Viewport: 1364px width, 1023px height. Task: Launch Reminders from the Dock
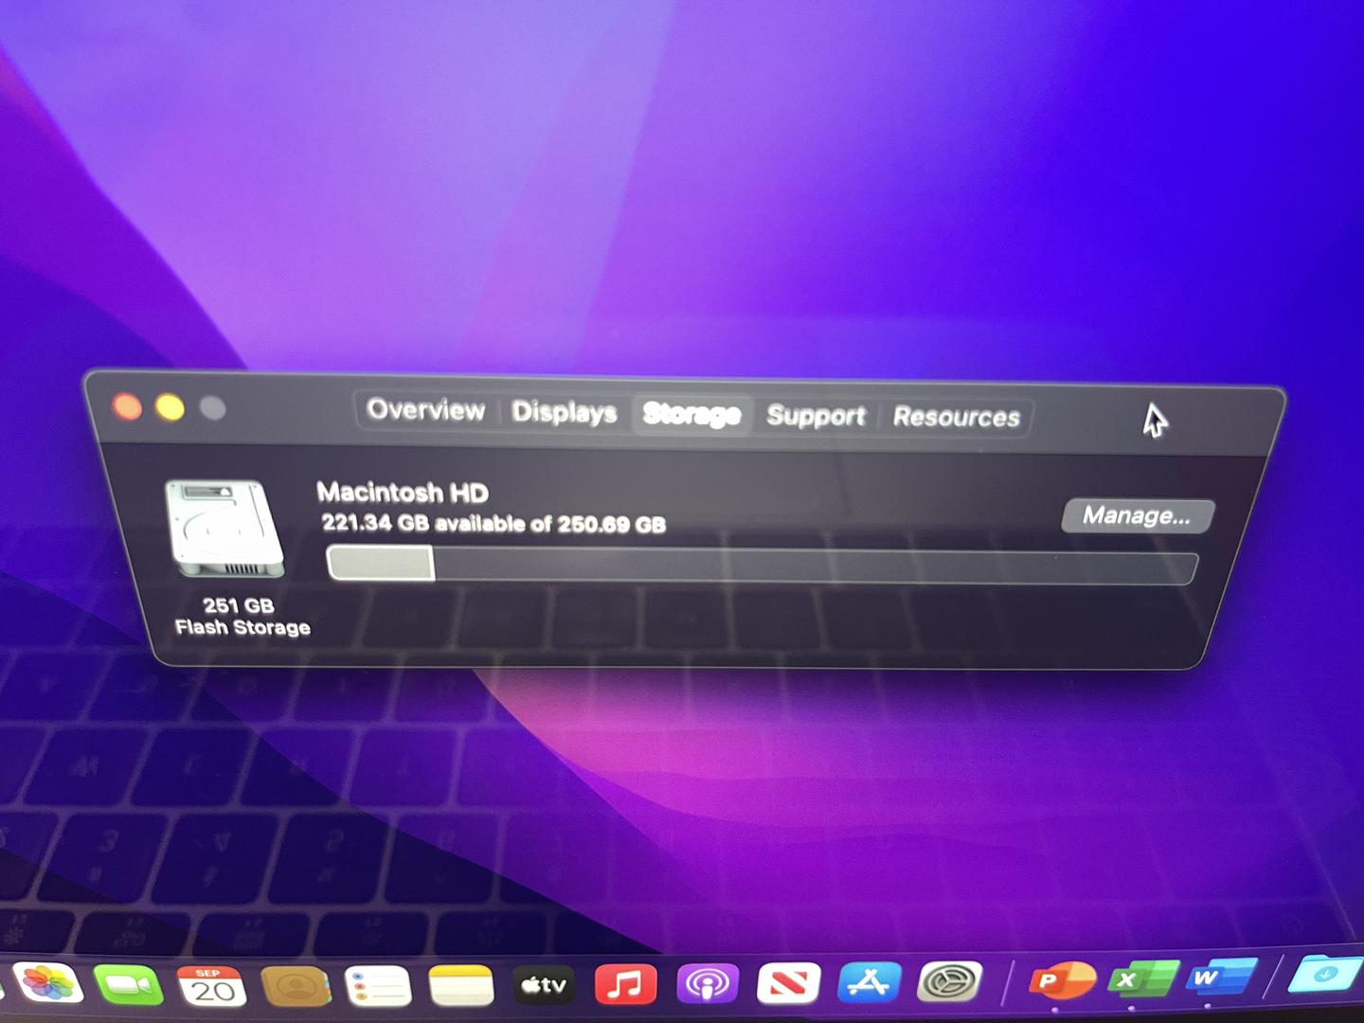[x=378, y=987]
